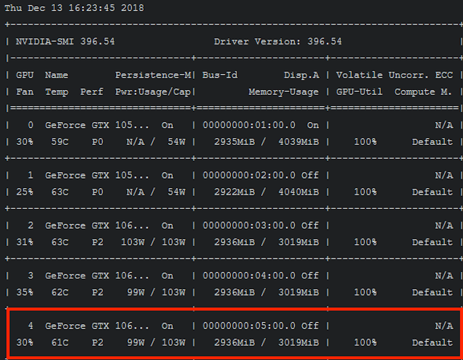The height and width of the screenshot is (360, 463).
Task: Click power reading 103W / 103W for GPU 2
Action: tap(153, 242)
